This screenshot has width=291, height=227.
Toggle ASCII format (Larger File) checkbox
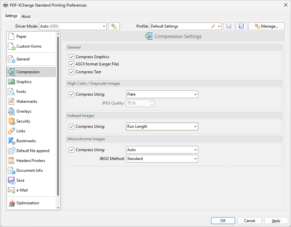[71, 64]
